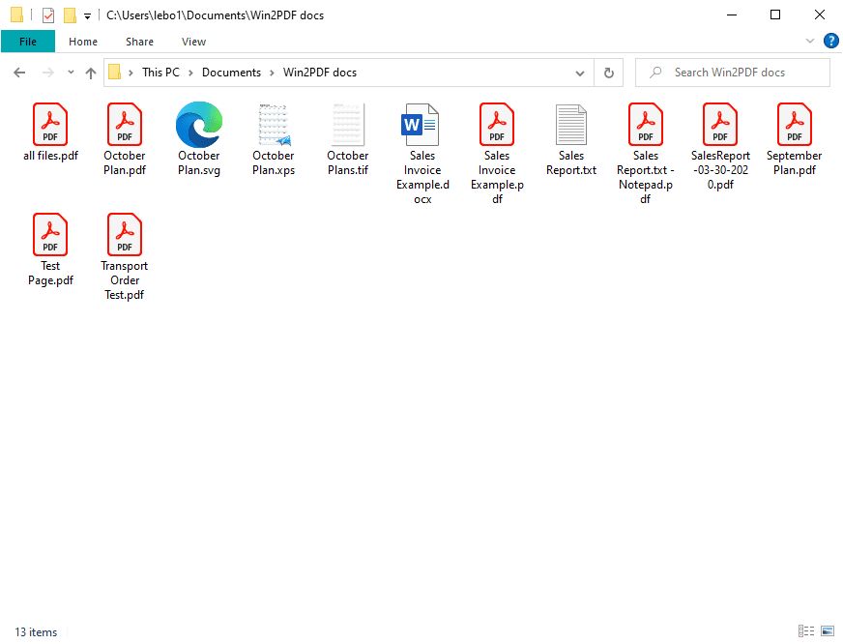Image resolution: width=843 pixels, height=644 pixels.
Task: Go up one folder level
Action: (x=91, y=73)
